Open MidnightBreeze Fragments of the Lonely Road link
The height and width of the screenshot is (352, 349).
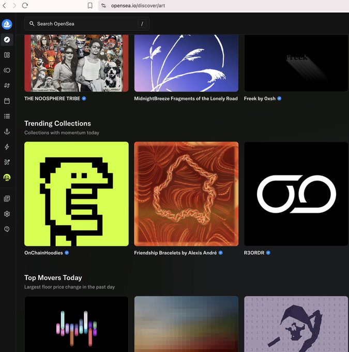click(x=186, y=98)
